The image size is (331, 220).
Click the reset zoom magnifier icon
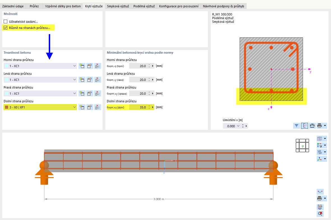pos(320,214)
